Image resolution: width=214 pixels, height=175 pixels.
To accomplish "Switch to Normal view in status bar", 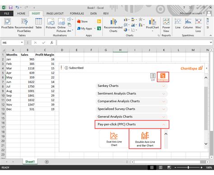I will pyautogui.click(x=152, y=167).
